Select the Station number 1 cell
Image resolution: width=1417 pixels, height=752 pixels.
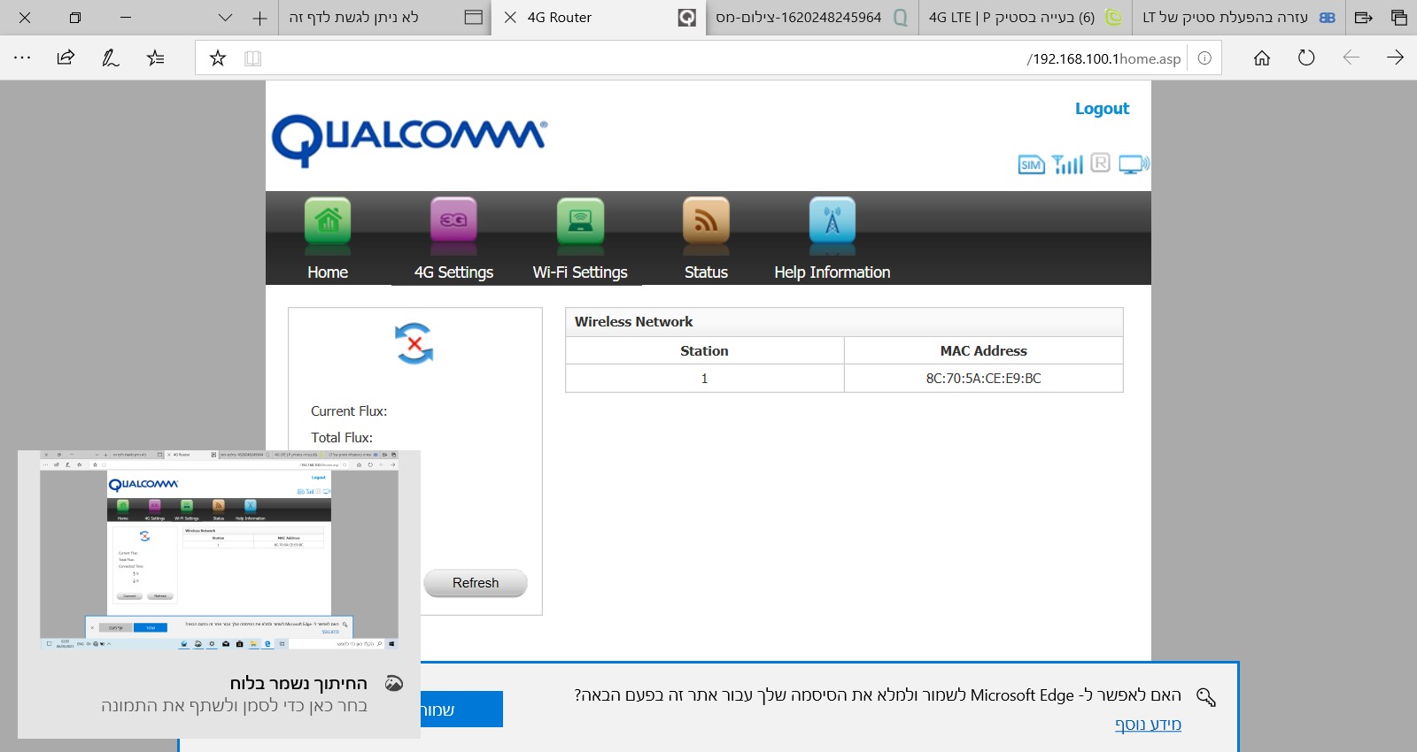click(705, 379)
